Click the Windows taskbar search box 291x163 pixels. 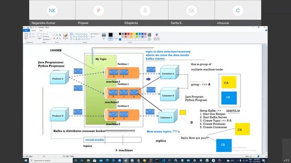tap(50, 160)
